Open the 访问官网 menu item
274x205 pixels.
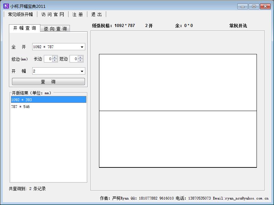[53, 14]
